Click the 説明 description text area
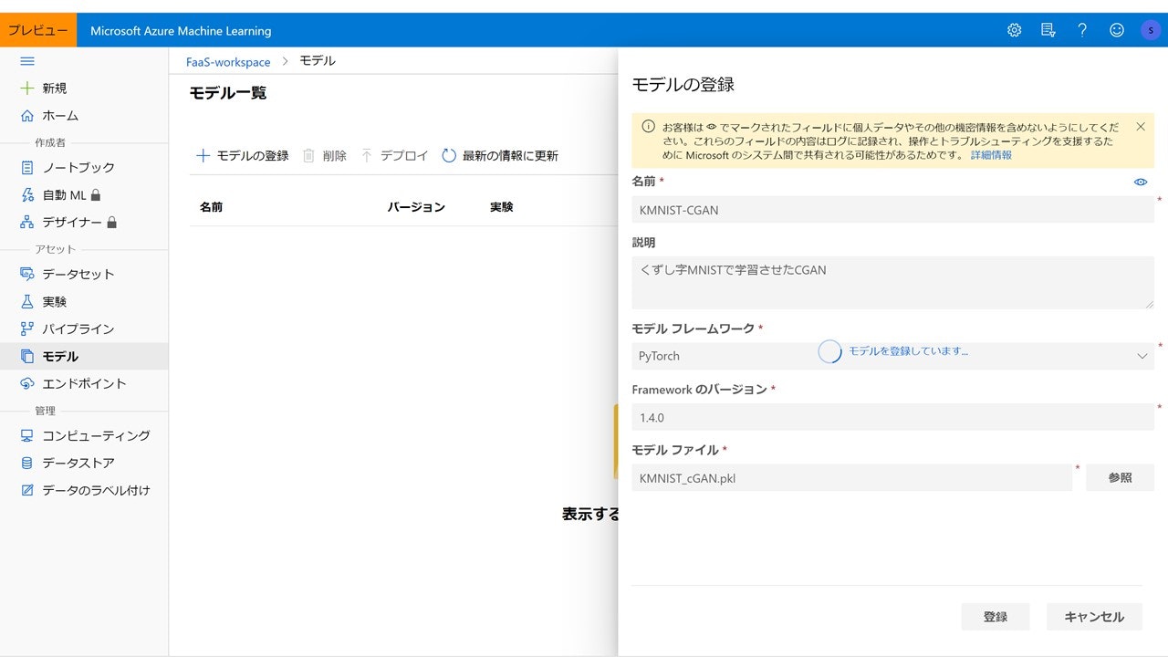Viewport: 1168px width, 657px height. click(892, 282)
